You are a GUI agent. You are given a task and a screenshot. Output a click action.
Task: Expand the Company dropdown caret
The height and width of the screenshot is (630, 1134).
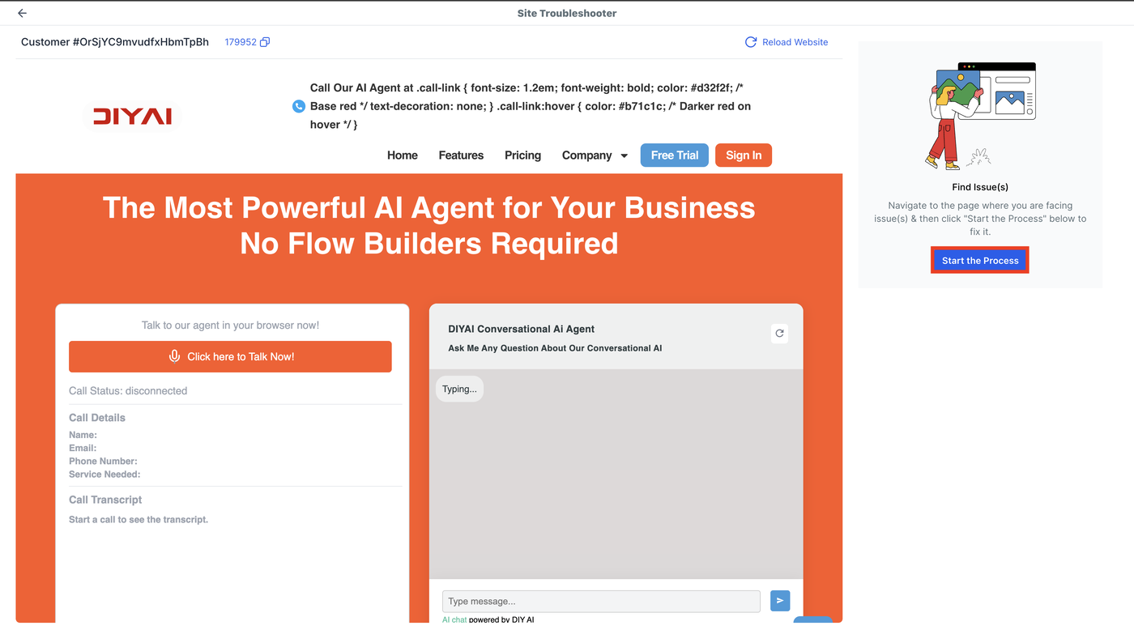pyautogui.click(x=625, y=156)
